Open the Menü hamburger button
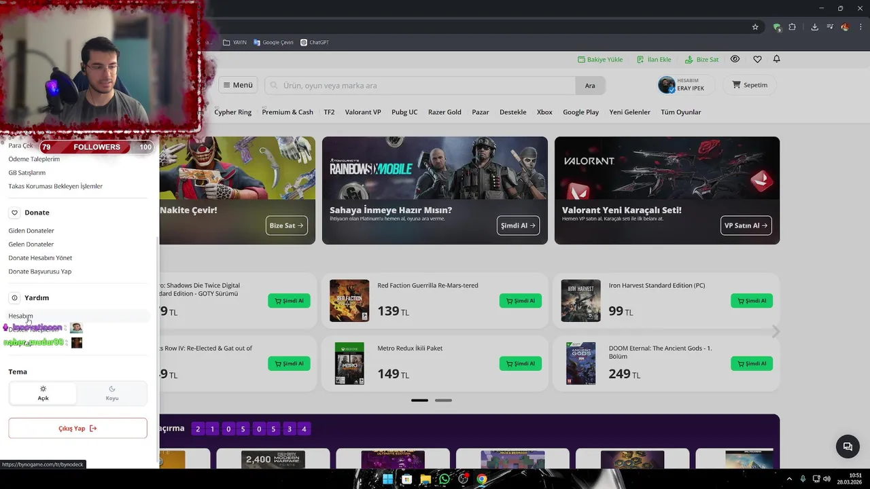The height and width of the screenshot is (489, 870). coord(238,85)
